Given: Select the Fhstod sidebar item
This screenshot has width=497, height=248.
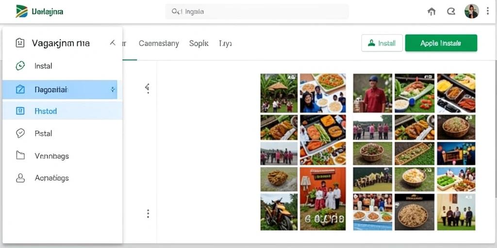Looking at the screenshot, I should point(63,111).
